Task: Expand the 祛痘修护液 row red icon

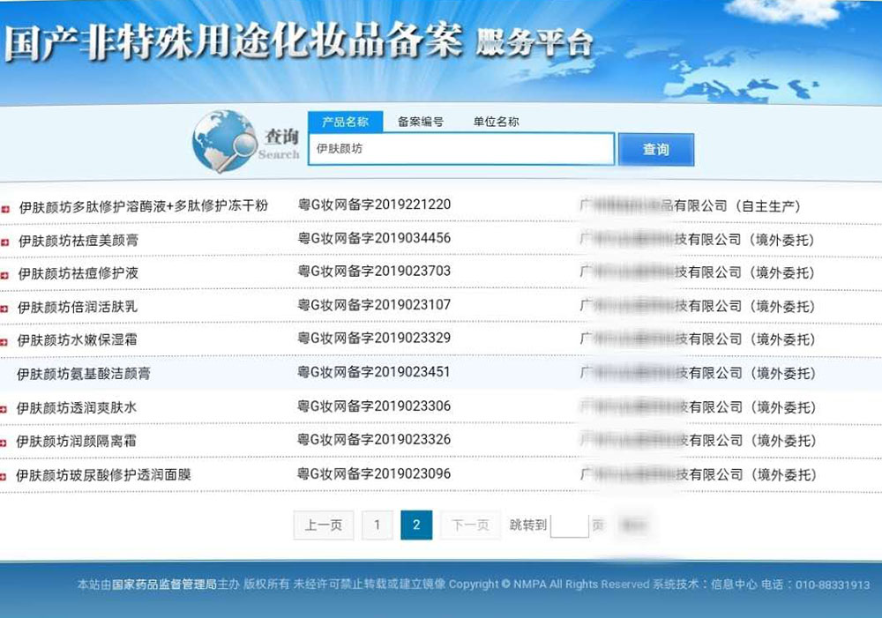Action: (x=4, y=276)
